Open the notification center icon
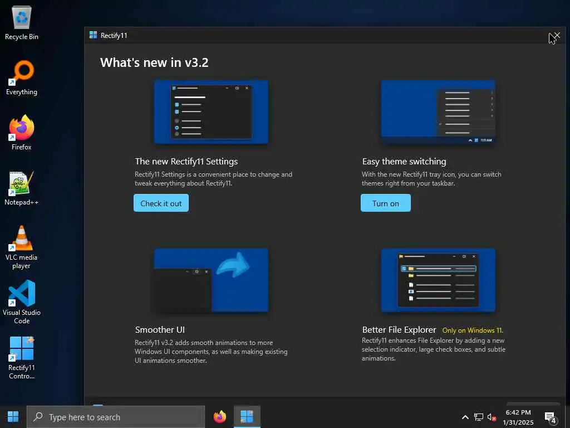Image resolution: width=570 pixels, height=428 pixels. [551, 418]
